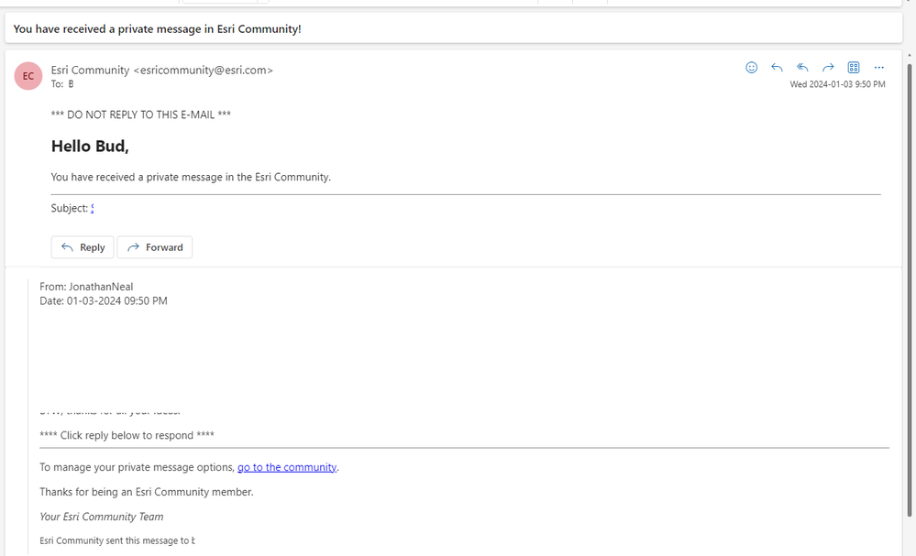
Task: Click the "To:" recipient field
Action: pyautogui.click(x=64, y=84)
